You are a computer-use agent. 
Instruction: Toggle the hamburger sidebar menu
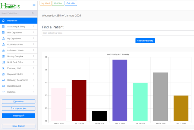tap(34, 5)
